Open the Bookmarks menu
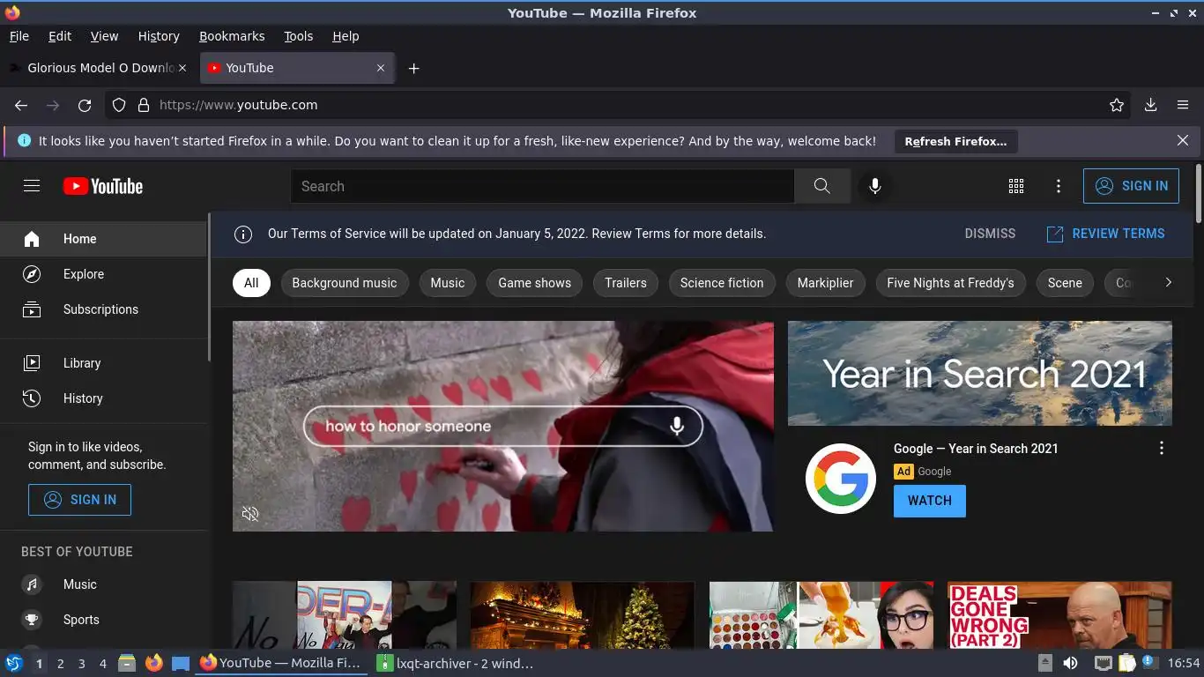 tap(232, 36)
